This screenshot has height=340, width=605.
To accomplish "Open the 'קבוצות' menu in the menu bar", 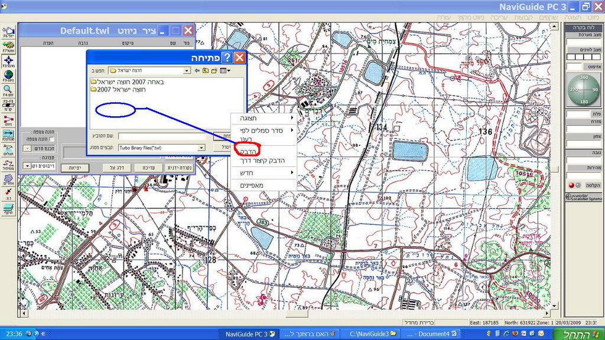I will click(x=523, y=18).
